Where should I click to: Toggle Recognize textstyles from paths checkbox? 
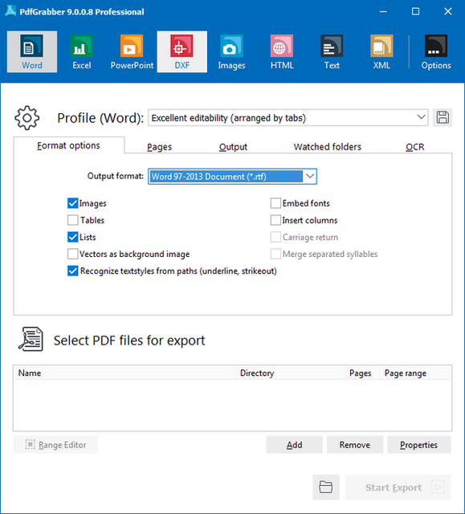tap(73, 271)
